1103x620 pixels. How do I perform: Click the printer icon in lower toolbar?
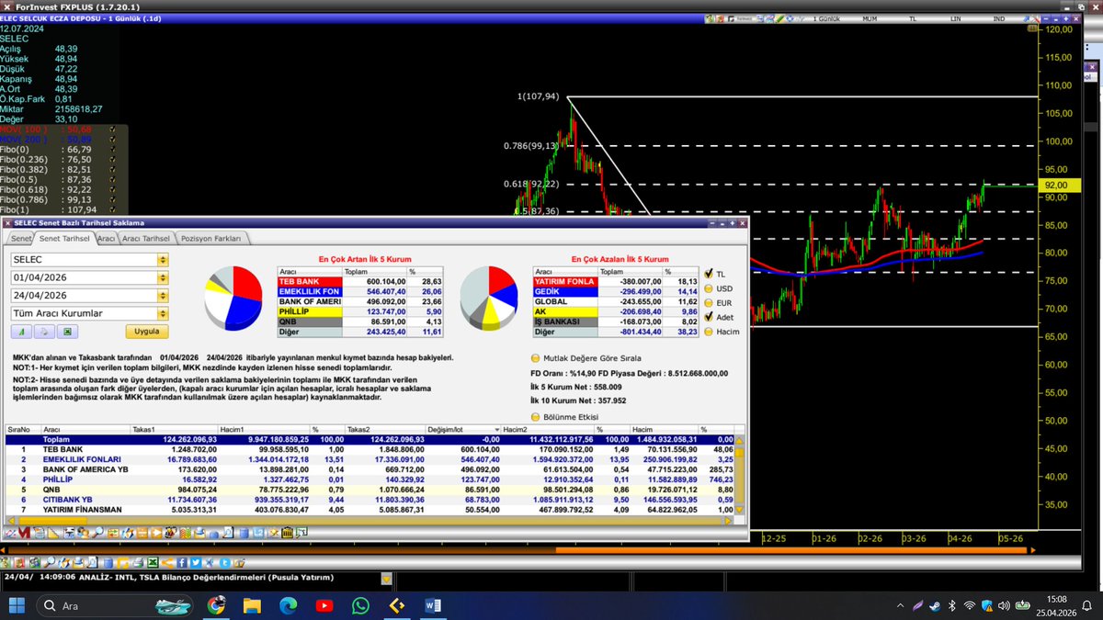click(x=138, y=562)
